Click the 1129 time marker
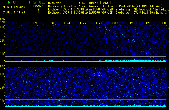Viewport: 169px width, 110px height. coord(147,23)
